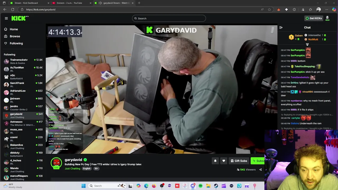Click top gifter Gaben in chat leaderboard
Viewport: 338px width, 190px height.
click(299, 35)
